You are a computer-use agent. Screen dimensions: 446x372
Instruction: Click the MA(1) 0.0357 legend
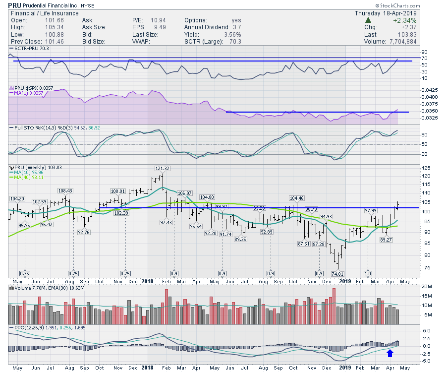click(29, 93)
